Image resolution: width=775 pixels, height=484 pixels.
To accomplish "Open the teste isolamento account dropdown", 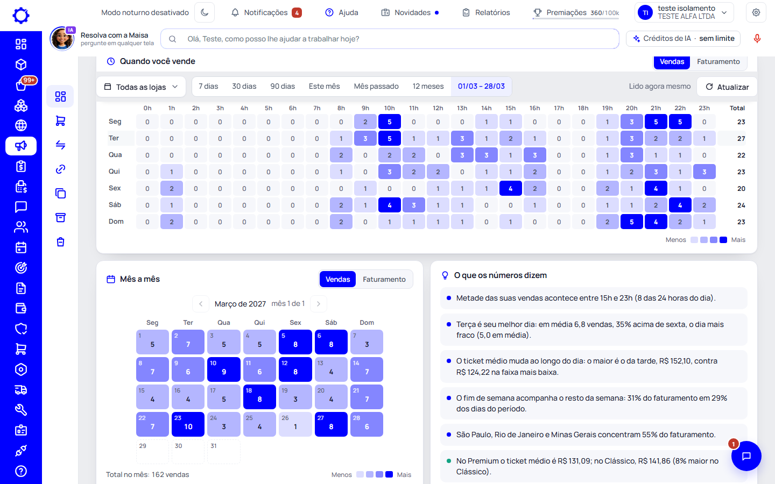I will point(685,12).
